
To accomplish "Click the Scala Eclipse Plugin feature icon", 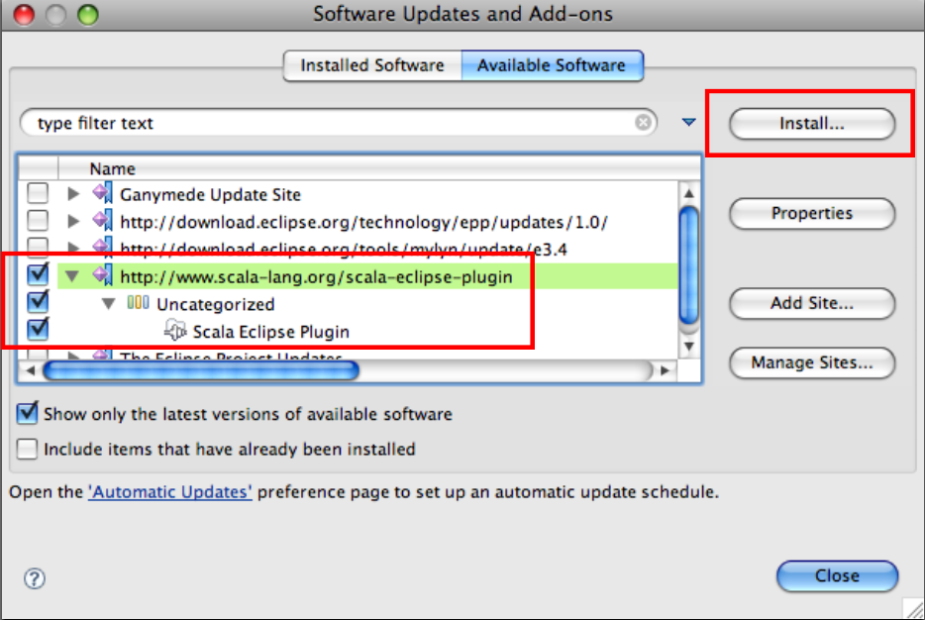I will tap(174, 331).
